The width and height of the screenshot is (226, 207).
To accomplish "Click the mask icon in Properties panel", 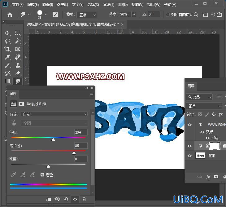I will (x=21, y=104).
